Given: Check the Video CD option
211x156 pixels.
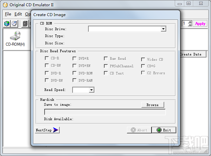Looking at the screenshot, I should (x=143, y=59).
